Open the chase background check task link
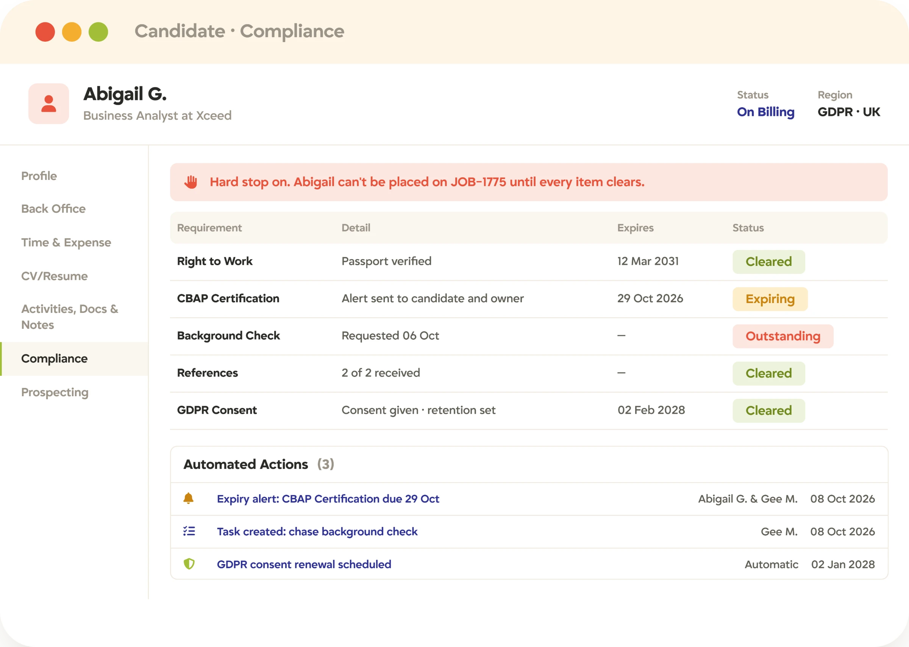The image size is (909, 647). click(317, 531)
